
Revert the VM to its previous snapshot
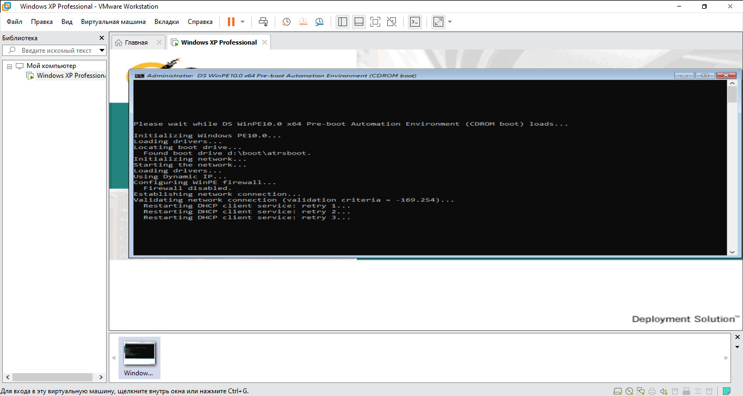pos(303,22)
